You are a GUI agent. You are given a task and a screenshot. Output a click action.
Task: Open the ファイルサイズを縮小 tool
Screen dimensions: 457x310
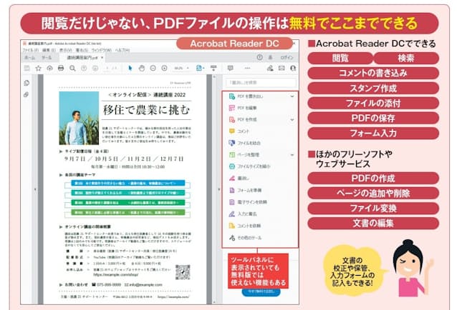pyautogui.click(x=249, y=166)
